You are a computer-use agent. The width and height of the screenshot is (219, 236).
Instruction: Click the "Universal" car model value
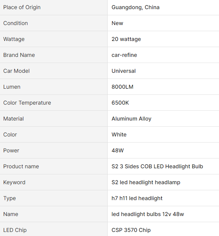[124, 71]
